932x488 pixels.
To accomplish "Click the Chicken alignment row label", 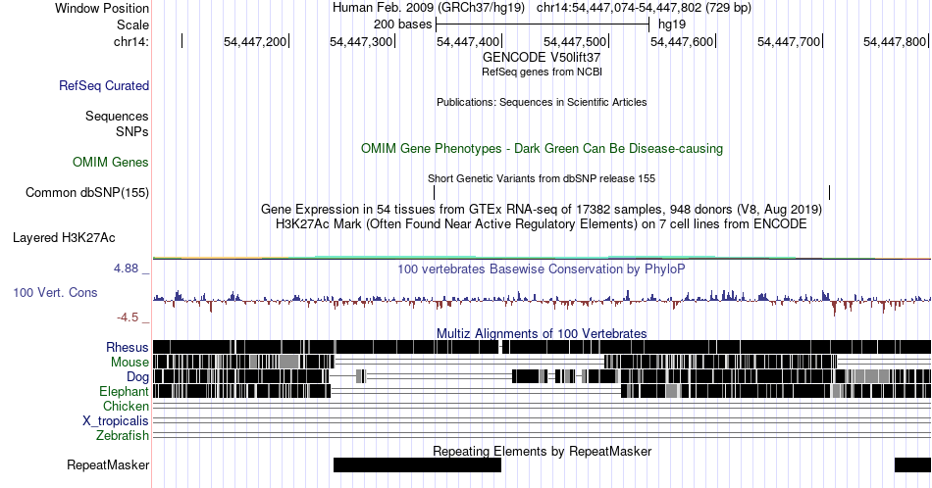I will (126, 406).
